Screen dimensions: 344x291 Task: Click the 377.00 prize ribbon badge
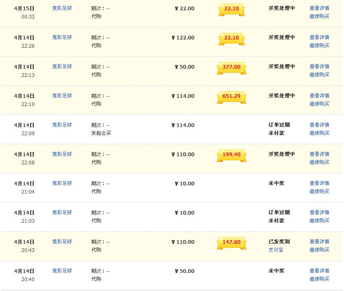point(231,67)
